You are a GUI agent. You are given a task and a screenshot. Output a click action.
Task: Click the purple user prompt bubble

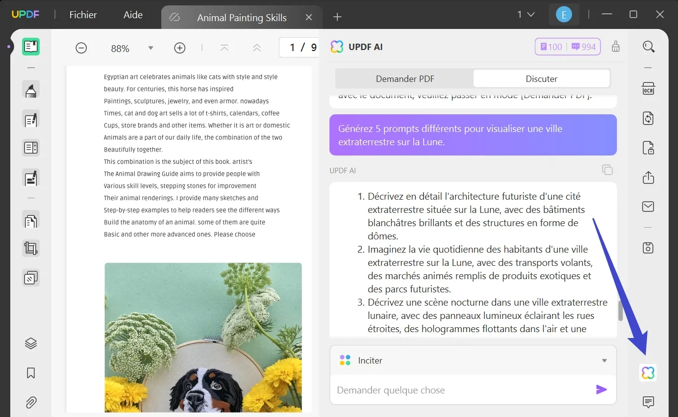[473, 135]
